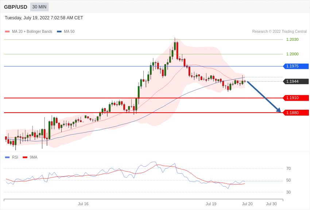
Task: Click the 'Research © 2022 Trading Central' credit
Action: click(x=279, y=32)
